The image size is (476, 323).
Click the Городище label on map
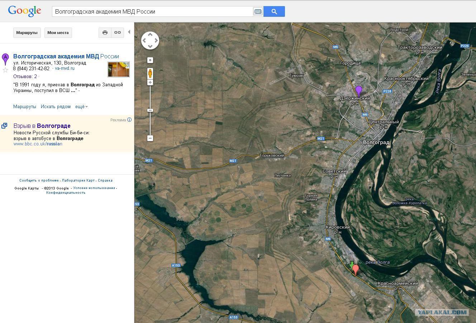(351, 63)
